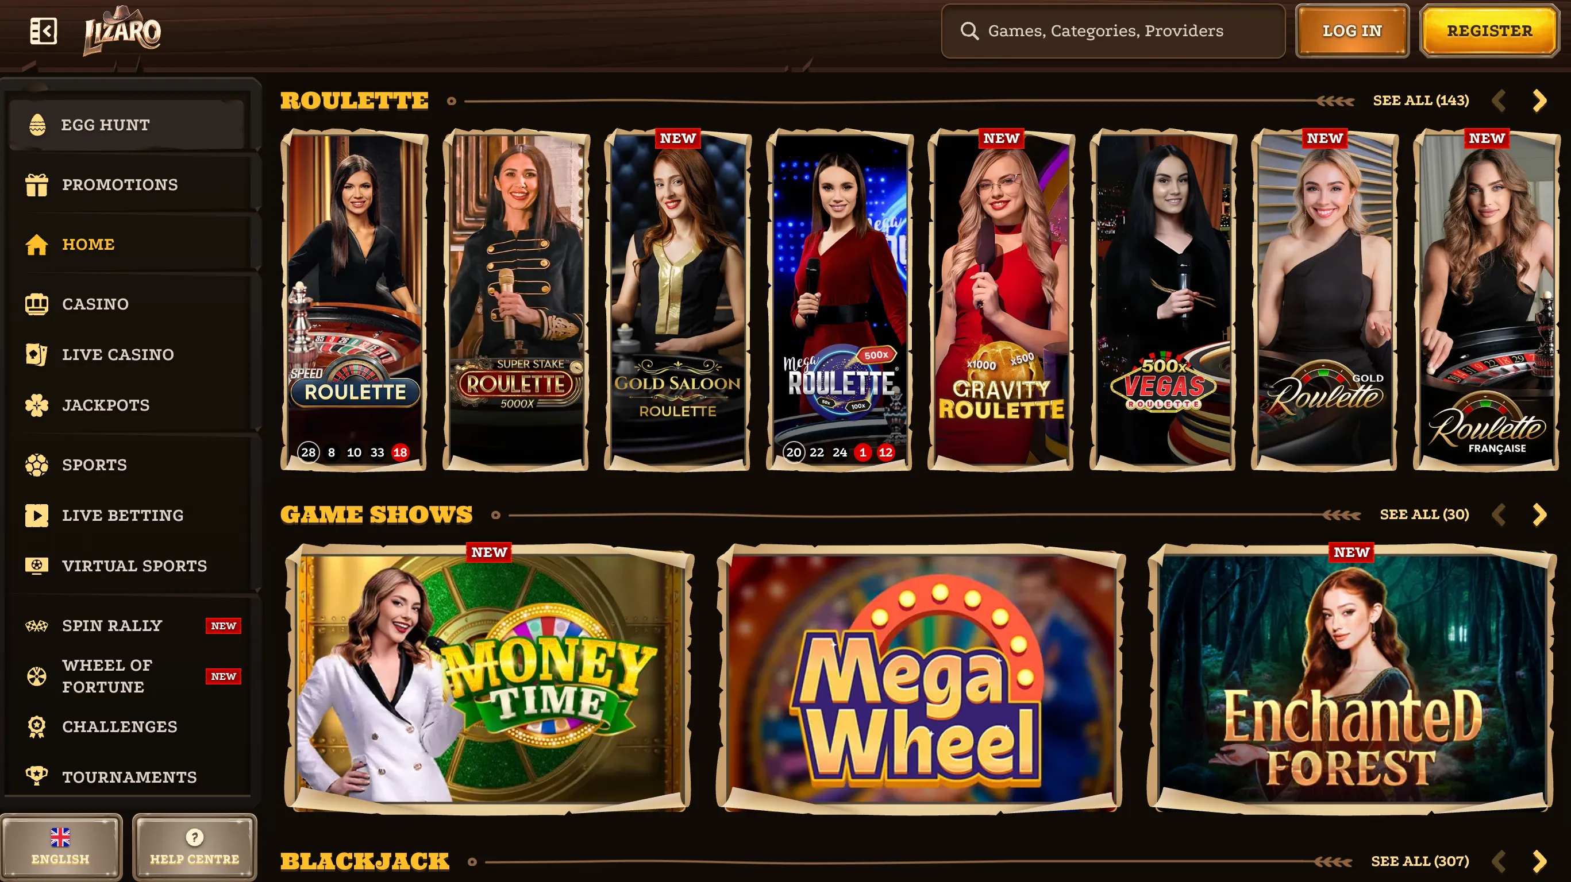Screen dimensions: 1571x882
Task: Open See All (143) roulette link
Action: [1420, 100]
